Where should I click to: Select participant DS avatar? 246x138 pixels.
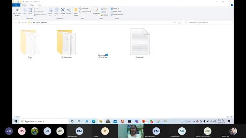[x=22, y=131]
